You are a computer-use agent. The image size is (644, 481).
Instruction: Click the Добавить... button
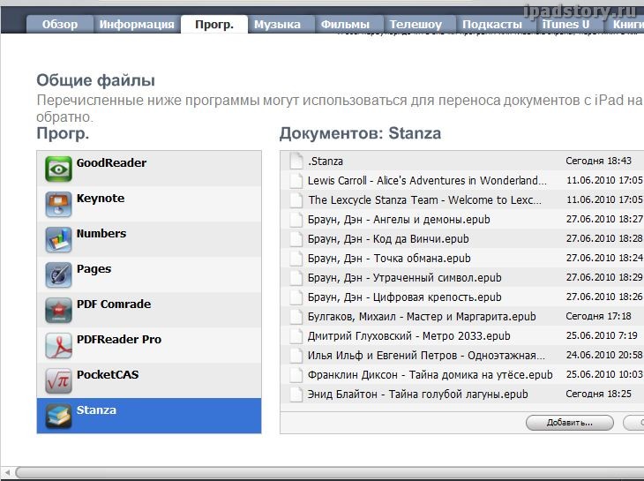(x=570, y=423)
